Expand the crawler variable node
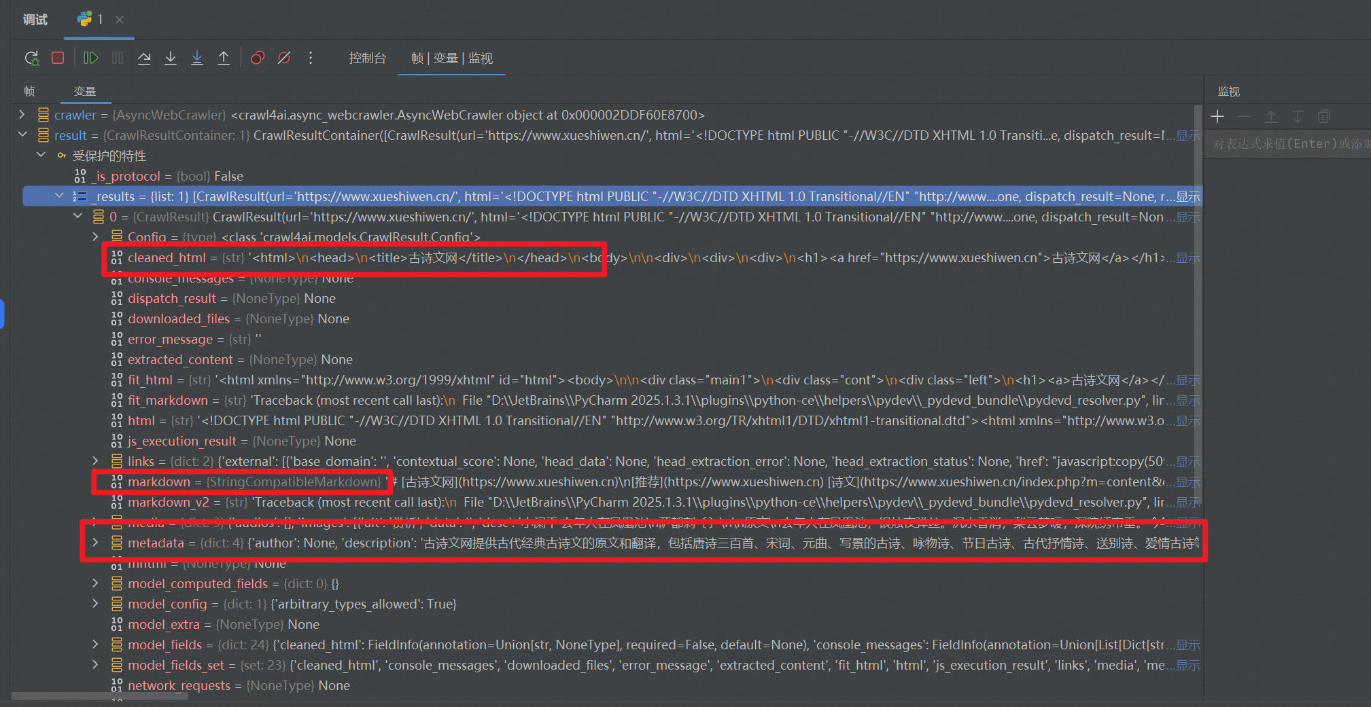Viewport: 1371px width, 707px height. [x=22, y=115]
